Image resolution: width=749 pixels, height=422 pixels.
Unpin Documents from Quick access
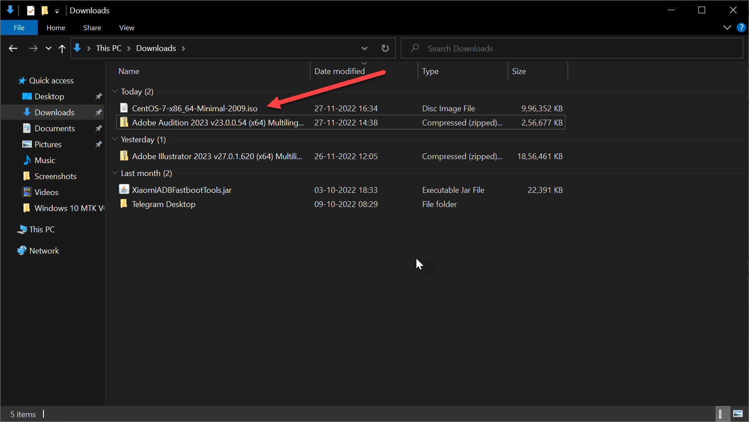click(98, 128)
